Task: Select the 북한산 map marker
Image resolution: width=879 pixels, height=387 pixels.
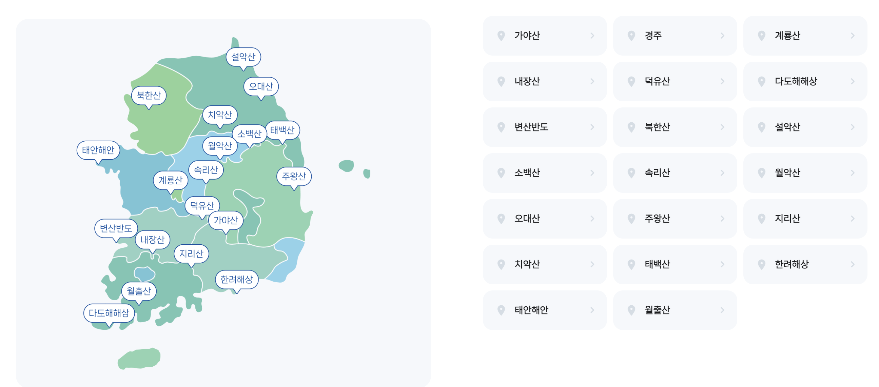Action: tap(149, 96)
